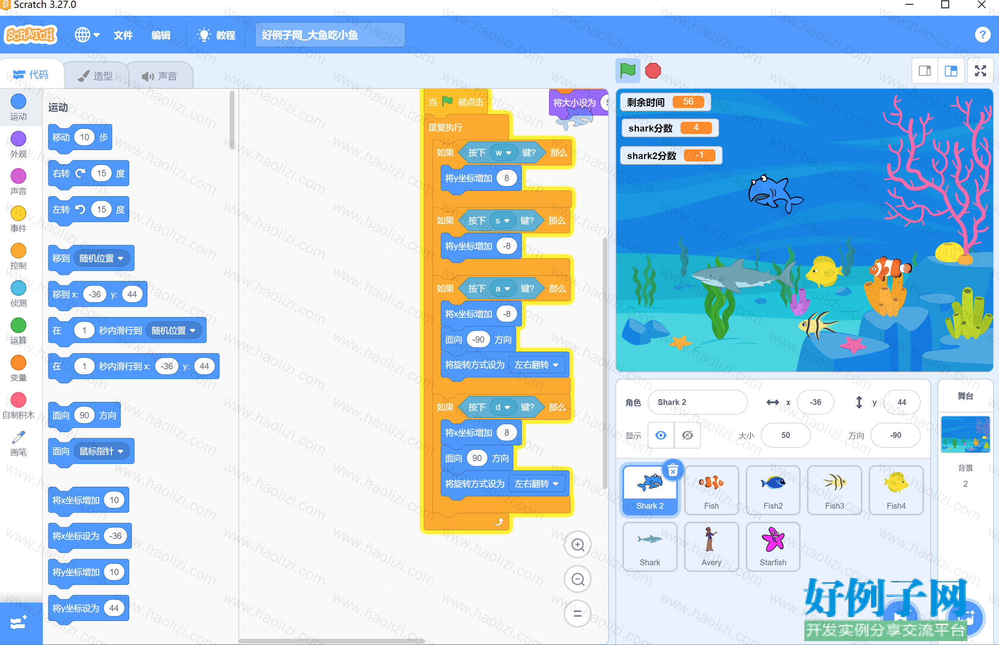Click the sprite 方向 direction field

[895, 435]
